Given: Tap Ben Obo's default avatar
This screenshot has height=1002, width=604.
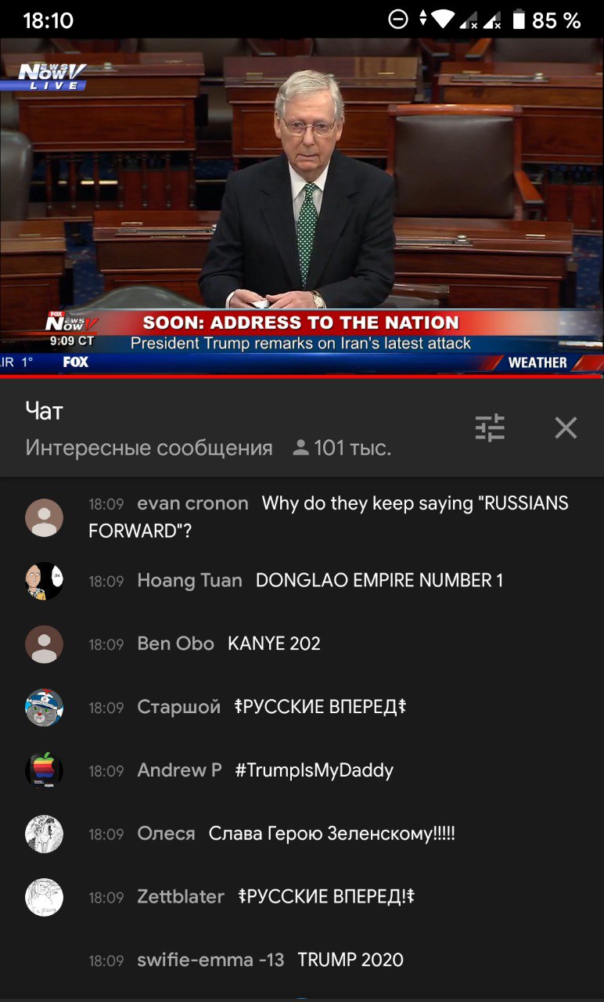Looking at the screenshot, I should pos(45,644).
